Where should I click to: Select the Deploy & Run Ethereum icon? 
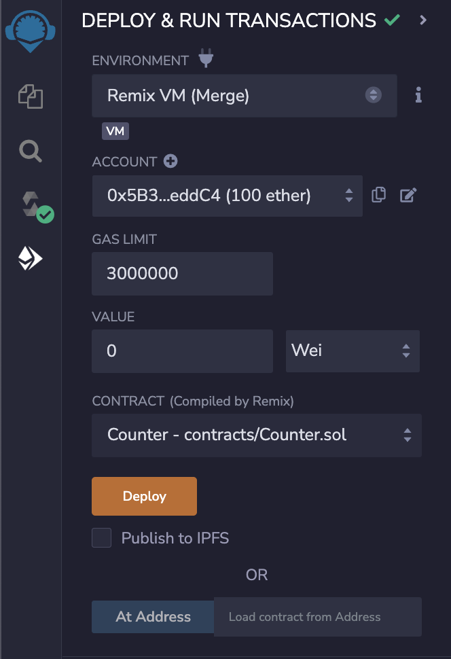pyautogui.click(x=31, y=258)
